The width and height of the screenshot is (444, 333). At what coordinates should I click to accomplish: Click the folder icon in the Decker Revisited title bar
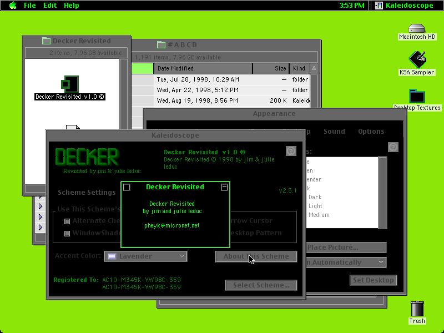tap(46, 41)
